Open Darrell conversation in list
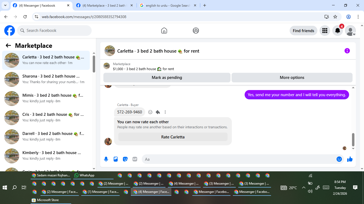The width and height of the screenshot is (364, 204). (x=46, y=137)
